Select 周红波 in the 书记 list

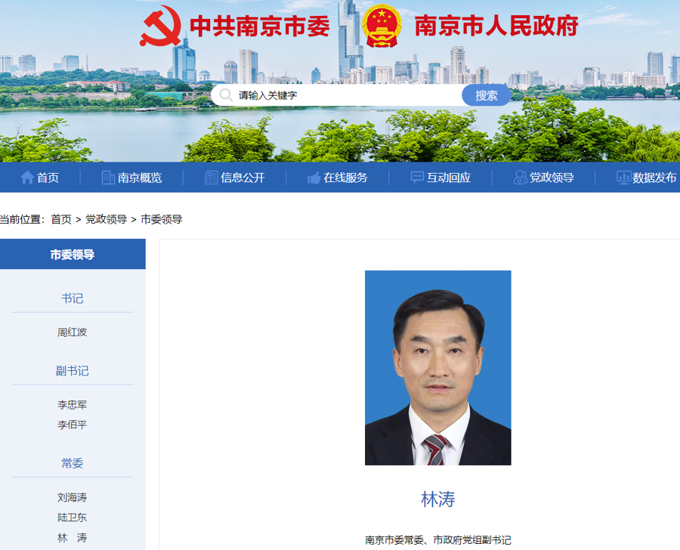click(x=73, y=332)
